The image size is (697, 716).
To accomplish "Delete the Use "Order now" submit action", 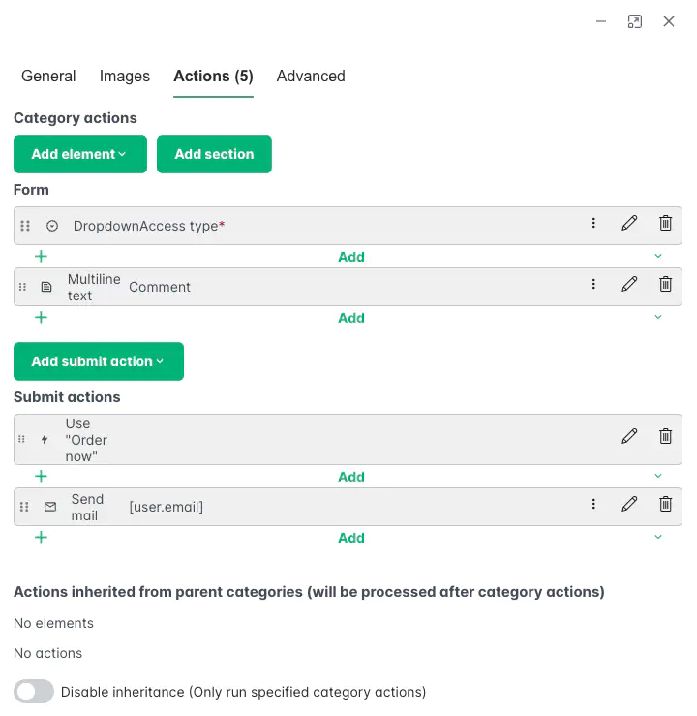I will point(665,437).
